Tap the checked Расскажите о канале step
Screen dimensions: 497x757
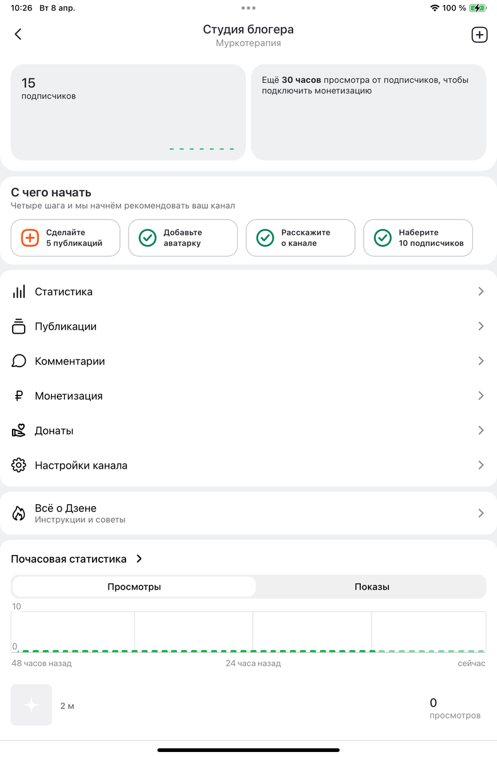(x=300, y=238)
